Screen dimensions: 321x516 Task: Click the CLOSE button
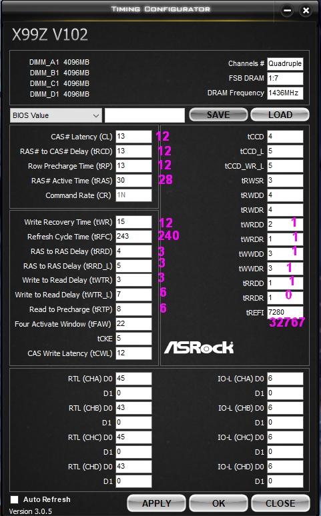coord(280,503)
